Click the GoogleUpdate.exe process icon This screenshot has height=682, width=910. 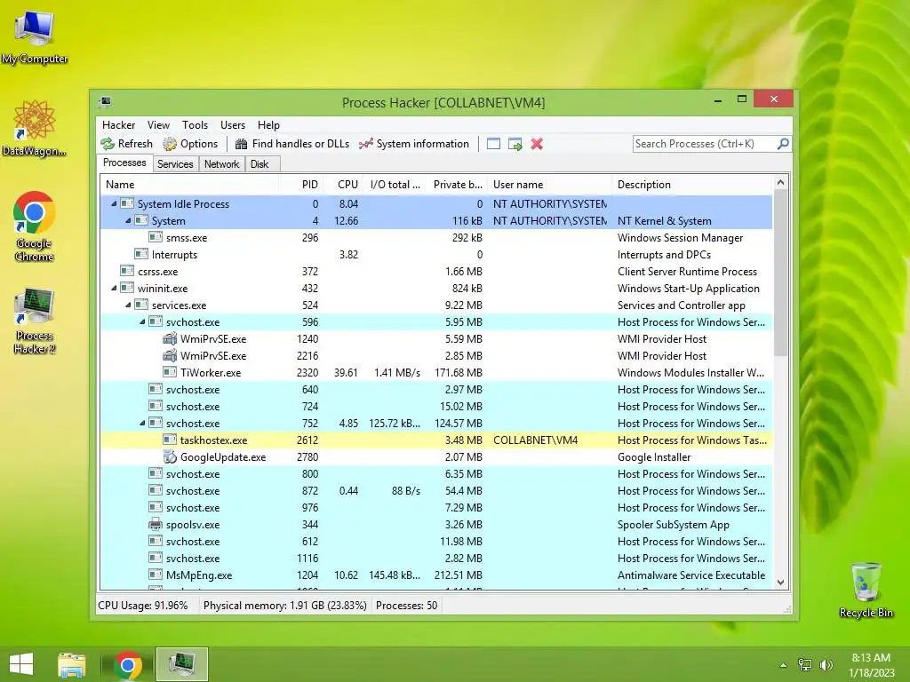(170, 457)
